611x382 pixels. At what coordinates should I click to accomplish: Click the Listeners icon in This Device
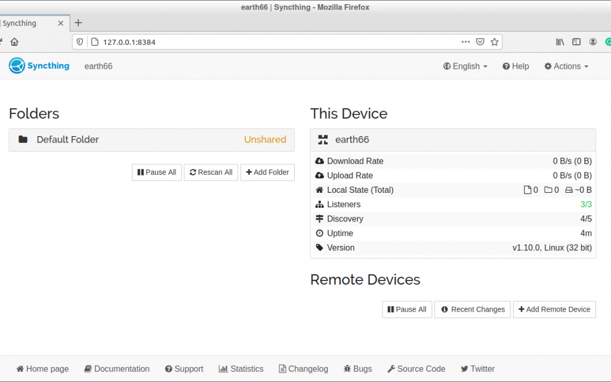click(320, 204)
